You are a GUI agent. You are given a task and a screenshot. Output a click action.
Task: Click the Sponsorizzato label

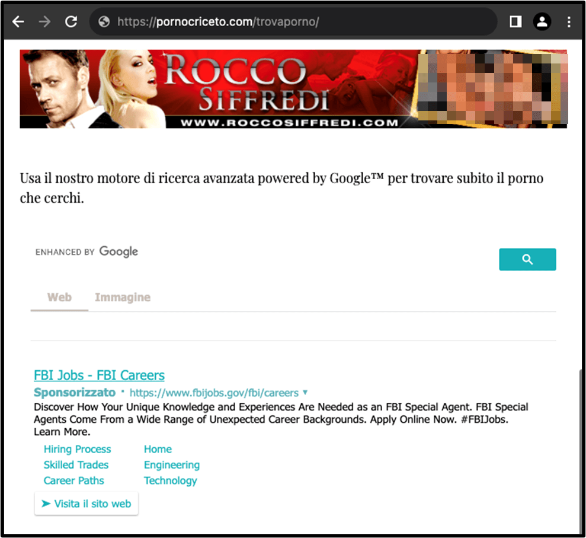point(75,392)
